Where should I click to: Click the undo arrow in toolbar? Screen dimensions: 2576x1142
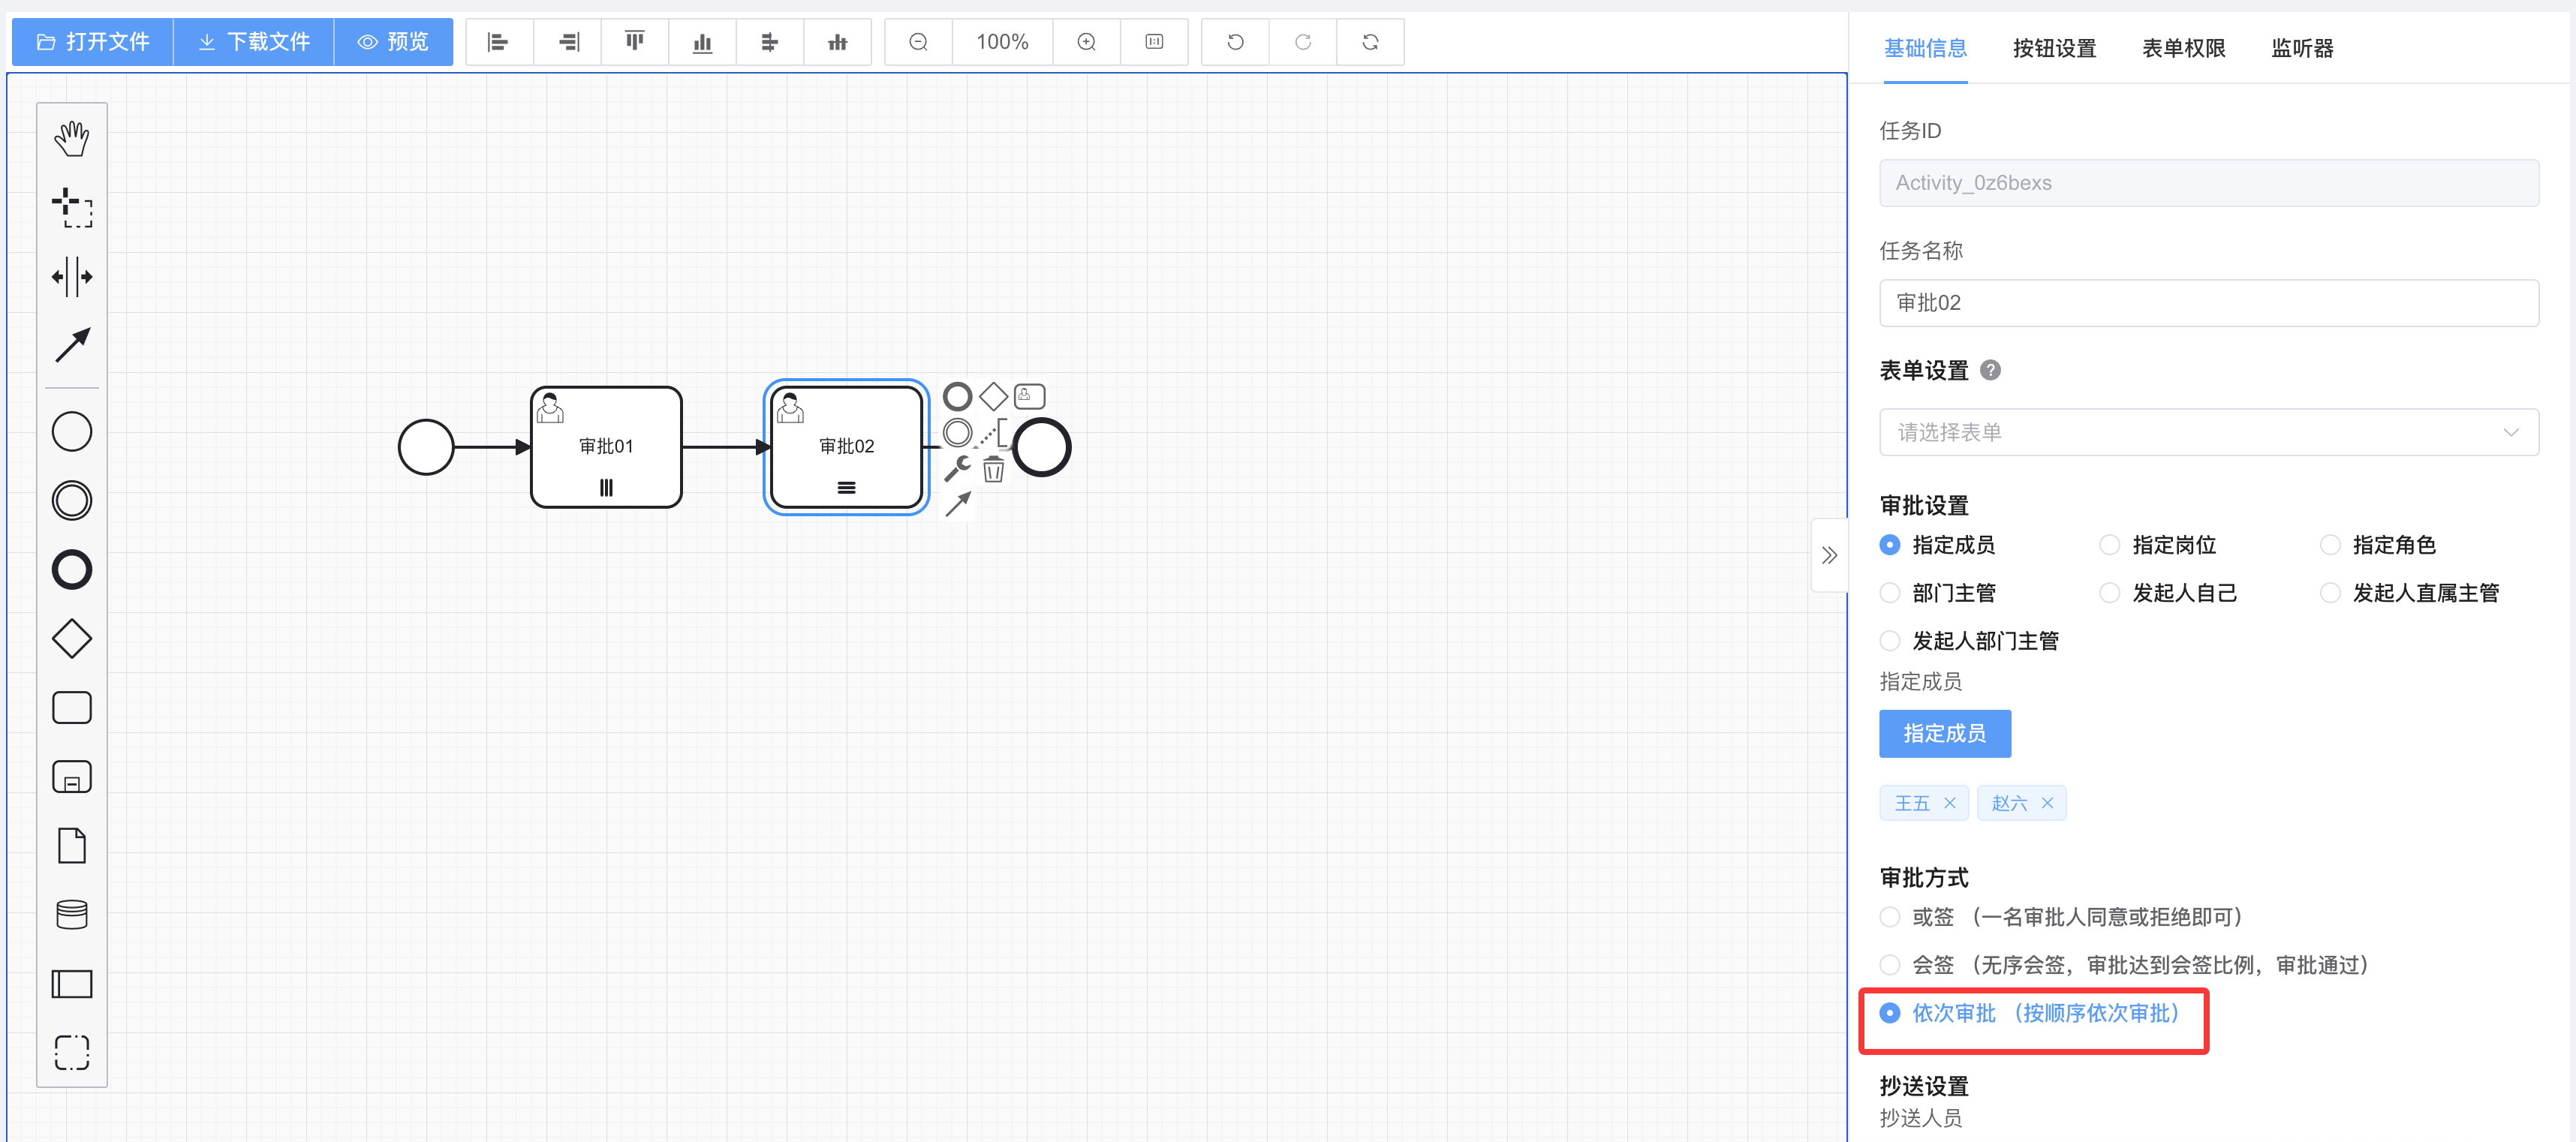[1235, 42]
